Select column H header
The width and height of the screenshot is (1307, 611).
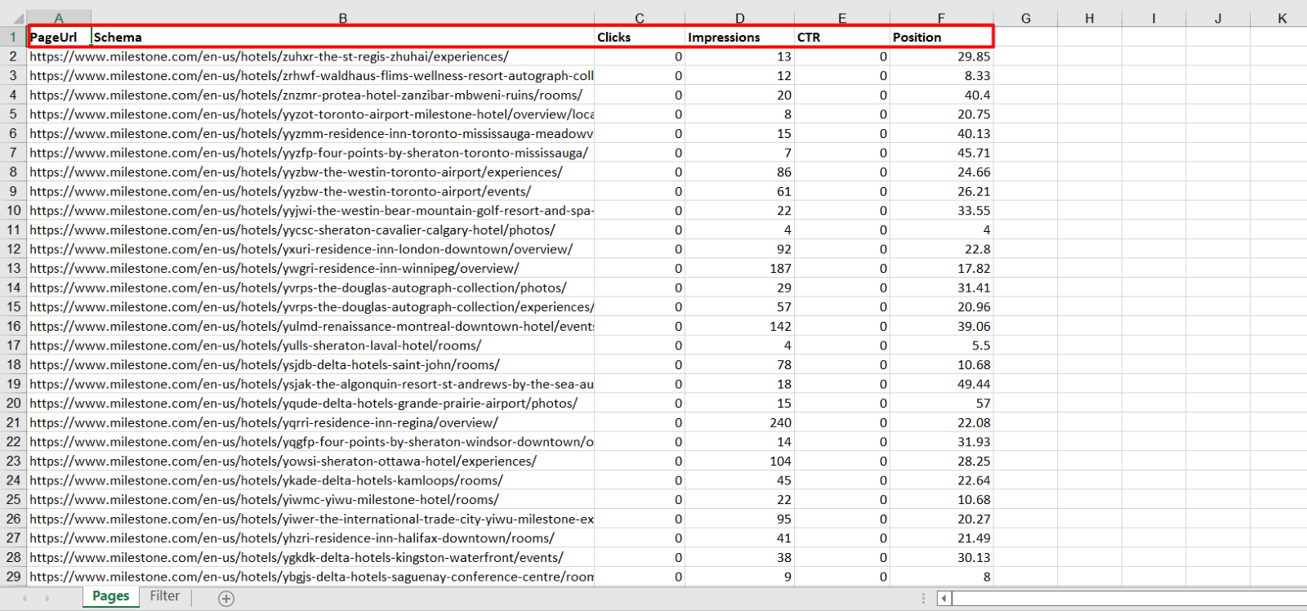[x=1090, y=18]
